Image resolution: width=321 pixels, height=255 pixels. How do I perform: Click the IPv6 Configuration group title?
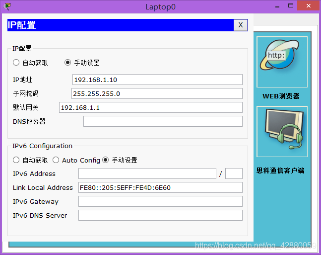click(x=42, y=146)
